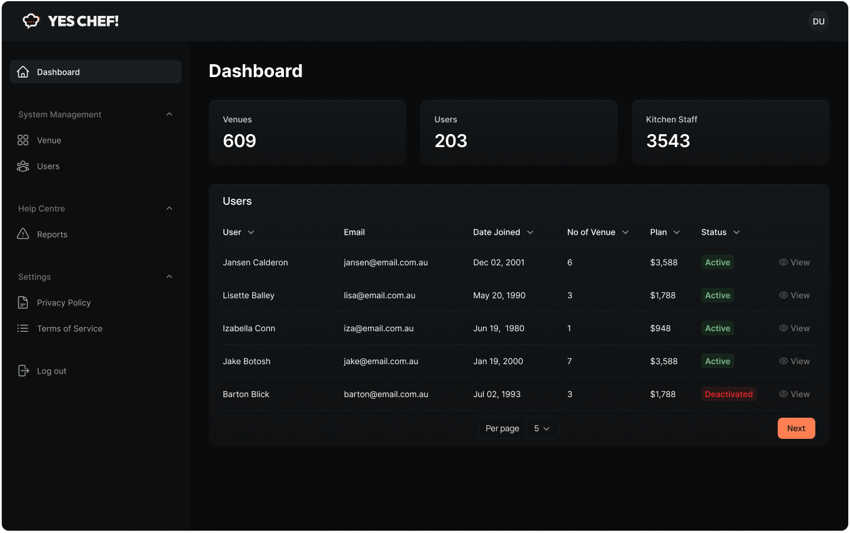This screenshot has width=850, height=533.
Task: Click the Privacy Policy document icon
Action: [x=23, y=302]
